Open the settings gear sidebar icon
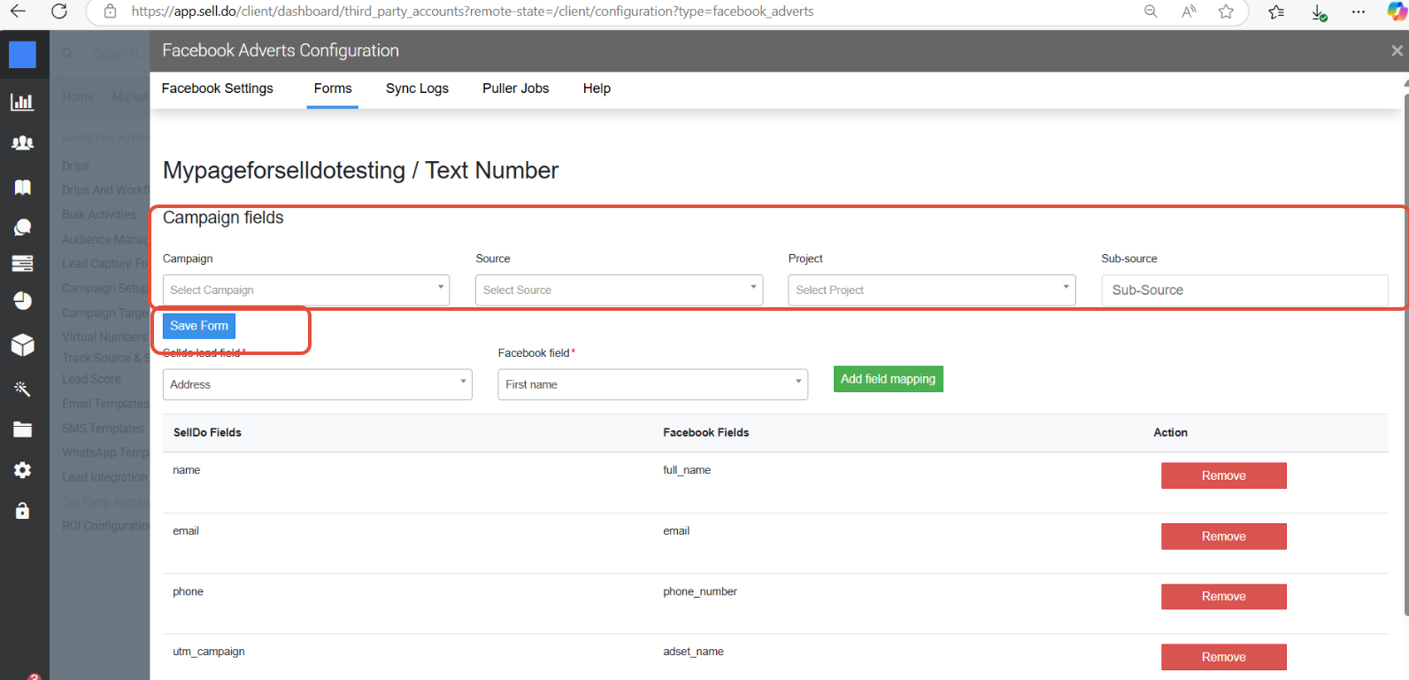 (22, 470)
